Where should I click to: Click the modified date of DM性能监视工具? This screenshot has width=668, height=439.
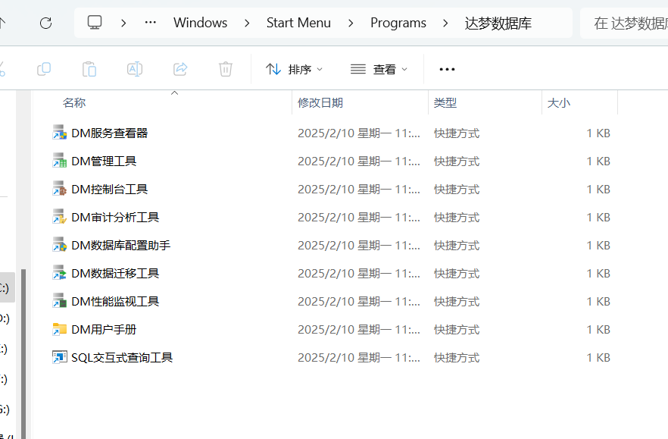point(359,302)
